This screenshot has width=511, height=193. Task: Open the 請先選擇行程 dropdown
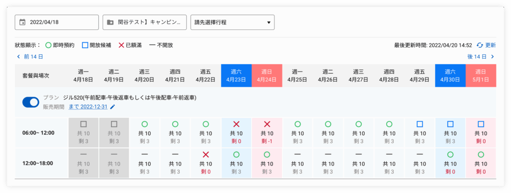click(233, 22)
